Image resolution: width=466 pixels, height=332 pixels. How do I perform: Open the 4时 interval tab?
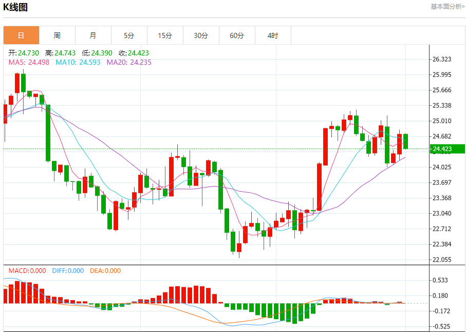point(273,35)
